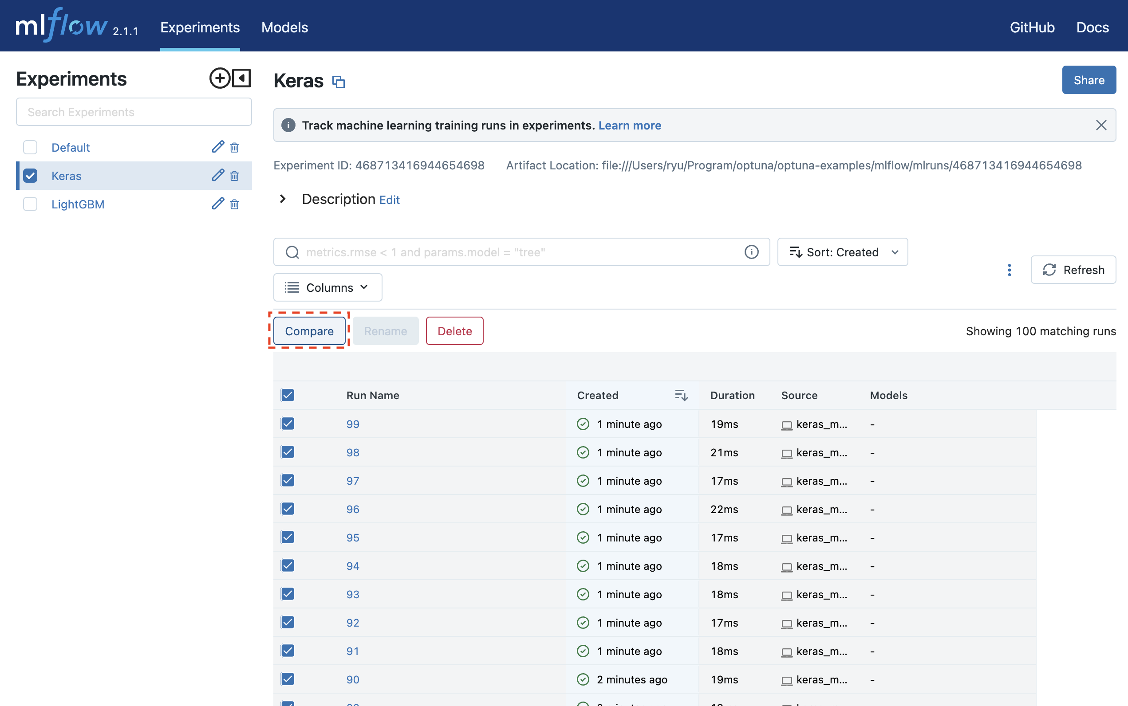The width and height of the screenshot is (1128, 706).
Task: Click the Refresh button
Action: pos(1073,270)
